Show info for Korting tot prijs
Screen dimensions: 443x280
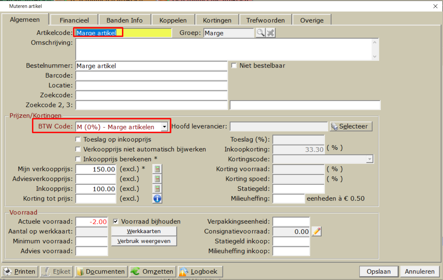pos(157,199)
